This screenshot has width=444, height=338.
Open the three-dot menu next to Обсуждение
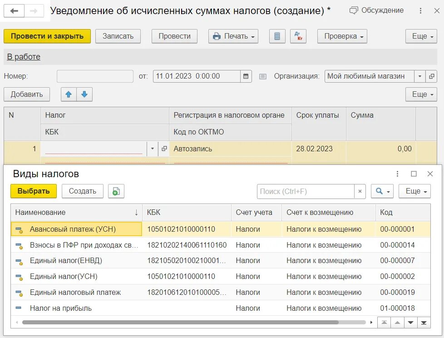tap(420, 11)
